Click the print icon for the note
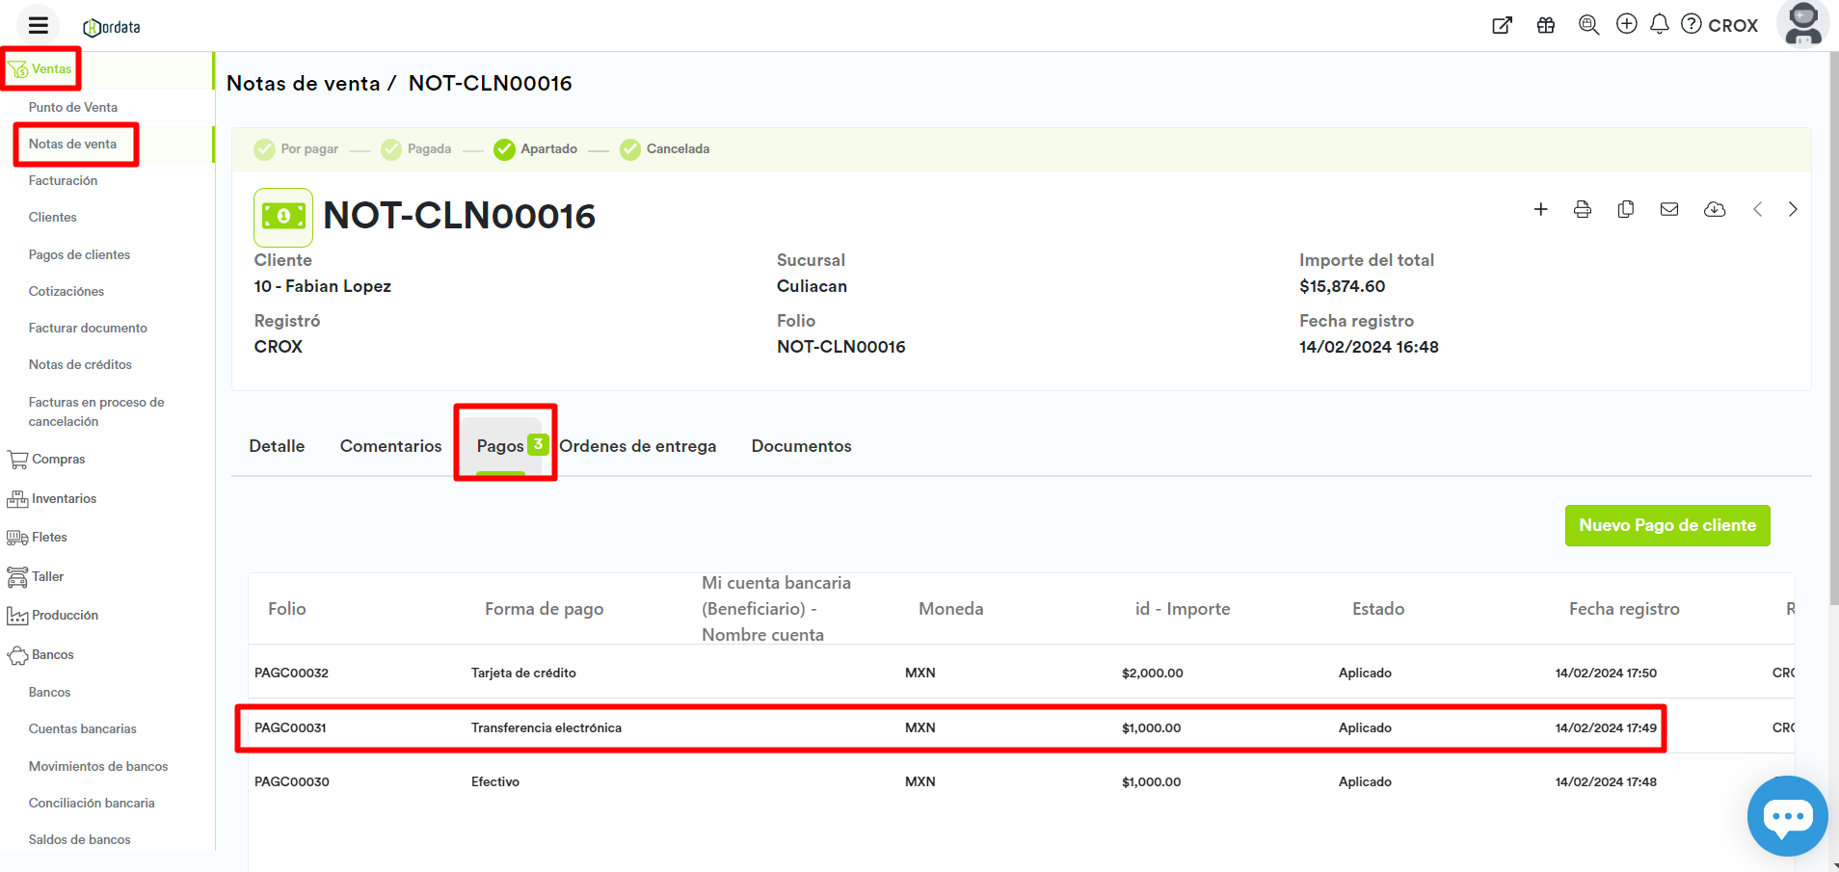Viewport: 1839px width, 872px height. click(1583, 209)
